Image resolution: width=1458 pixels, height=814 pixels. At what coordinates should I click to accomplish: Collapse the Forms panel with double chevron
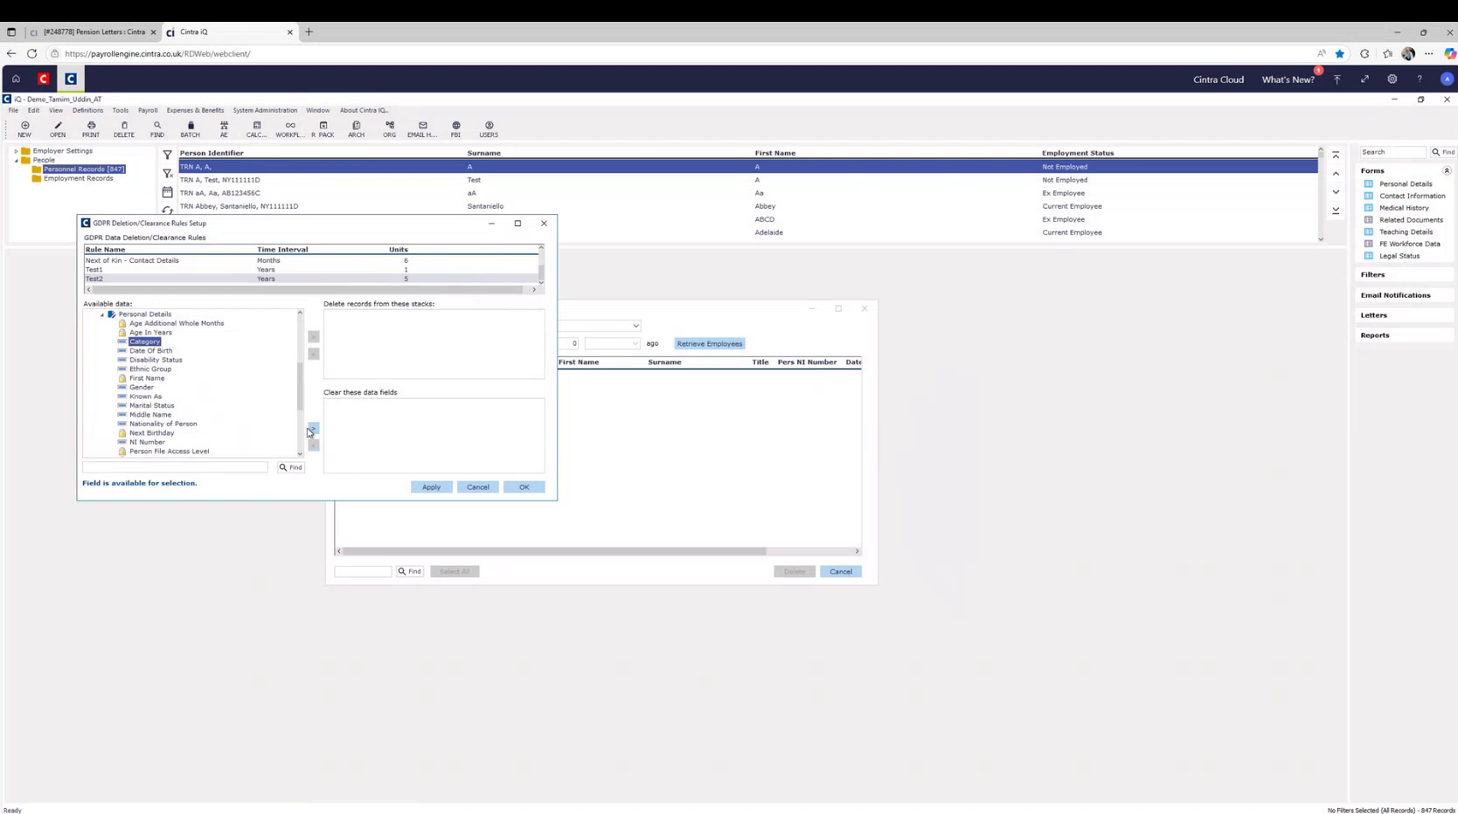click(1447, 170)
